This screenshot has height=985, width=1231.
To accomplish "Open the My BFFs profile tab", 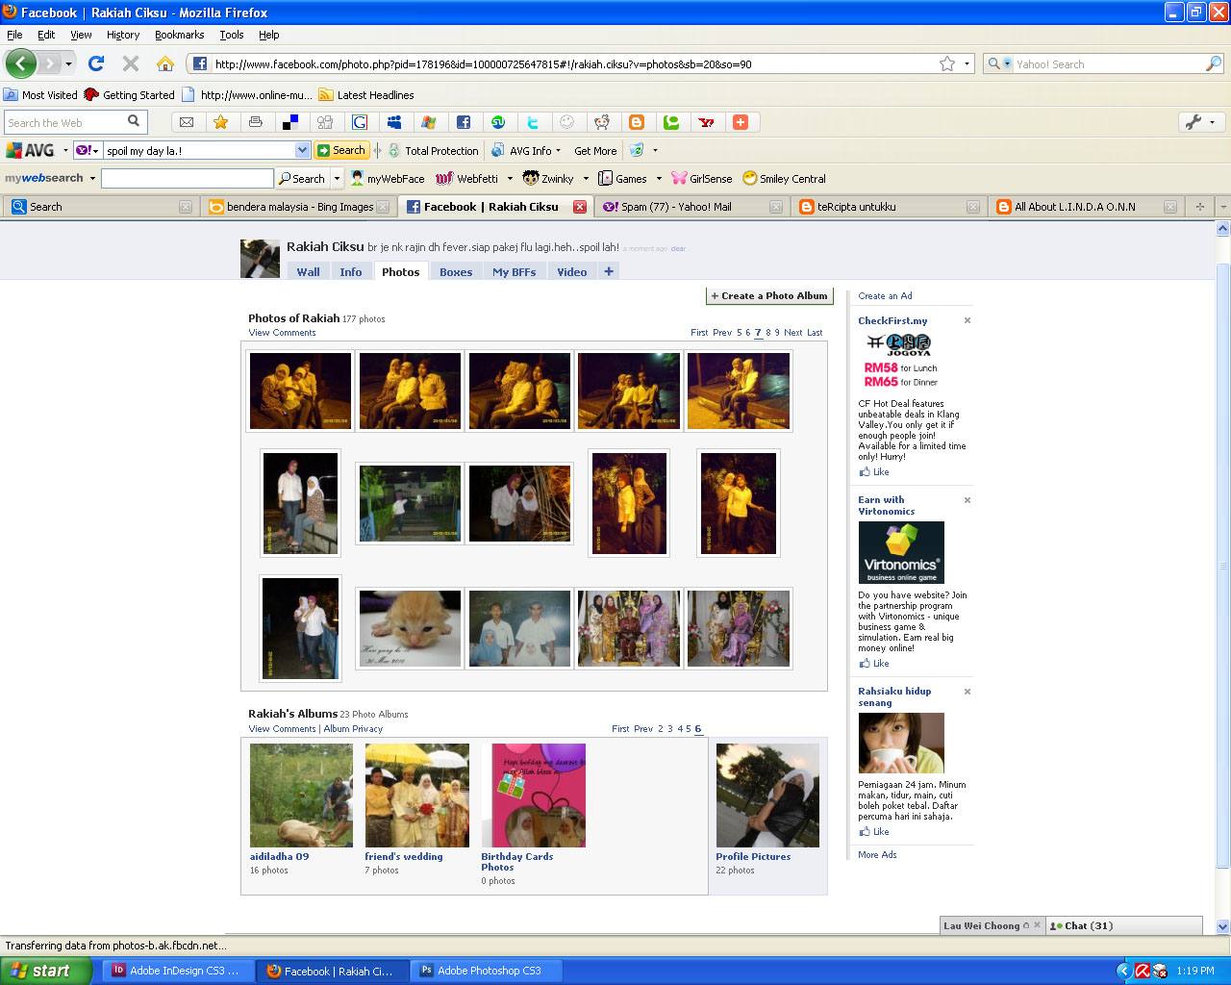I will [x=515, y=272].
